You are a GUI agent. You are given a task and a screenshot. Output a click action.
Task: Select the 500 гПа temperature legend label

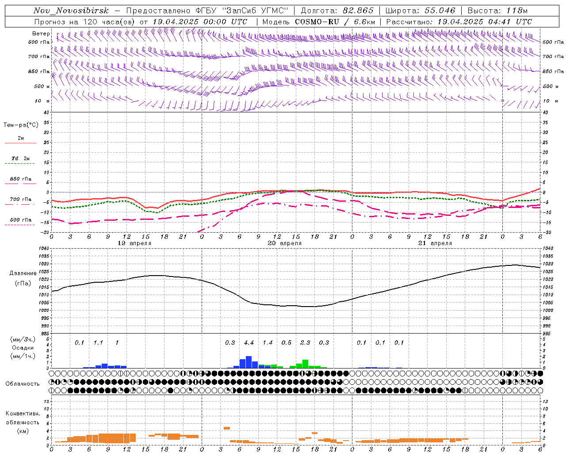pyautogui.click(x=21, y=220)
